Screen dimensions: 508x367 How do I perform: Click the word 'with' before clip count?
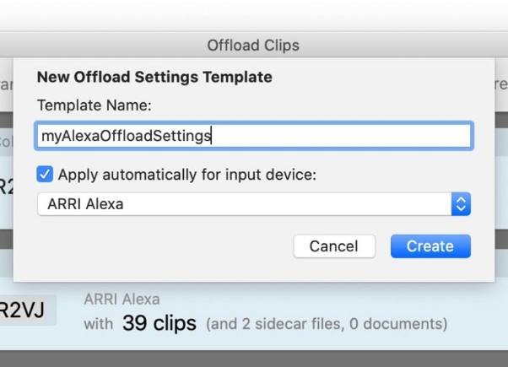point(99,324)
